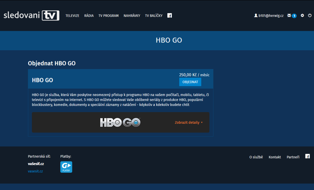Click the user profile icon beside email
The width and height of the screenshot is (314, 190).
point(256,15)
